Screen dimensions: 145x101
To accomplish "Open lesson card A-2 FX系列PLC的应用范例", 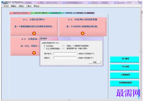I will (x=83, y=27).
